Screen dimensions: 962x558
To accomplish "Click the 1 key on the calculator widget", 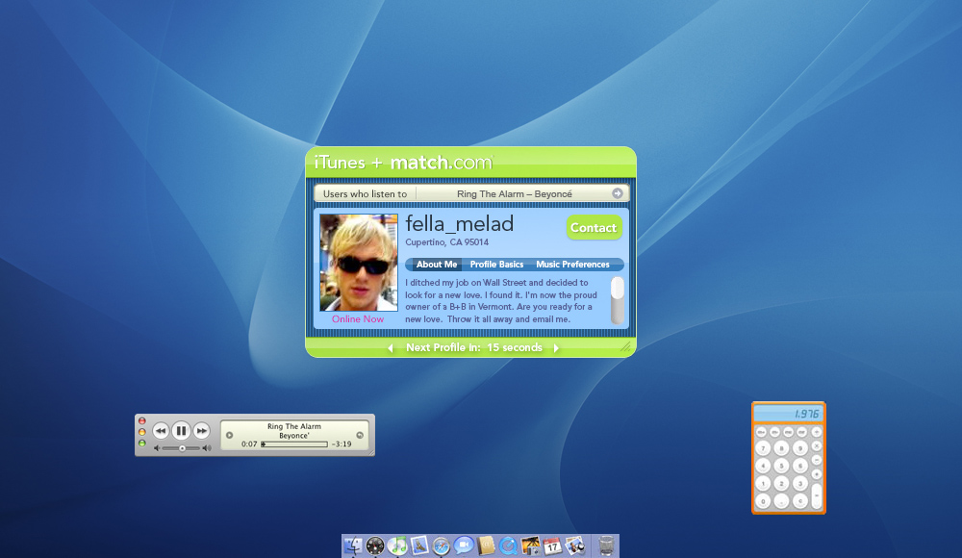I will (x=763, y=484).
